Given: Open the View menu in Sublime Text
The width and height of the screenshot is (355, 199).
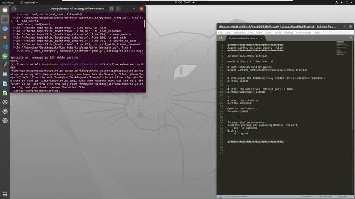Looking at the screenshot, I should point(259,33).
